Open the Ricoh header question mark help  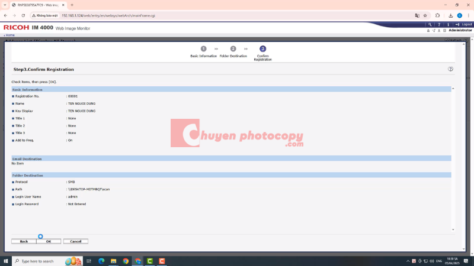coord(439,24)
